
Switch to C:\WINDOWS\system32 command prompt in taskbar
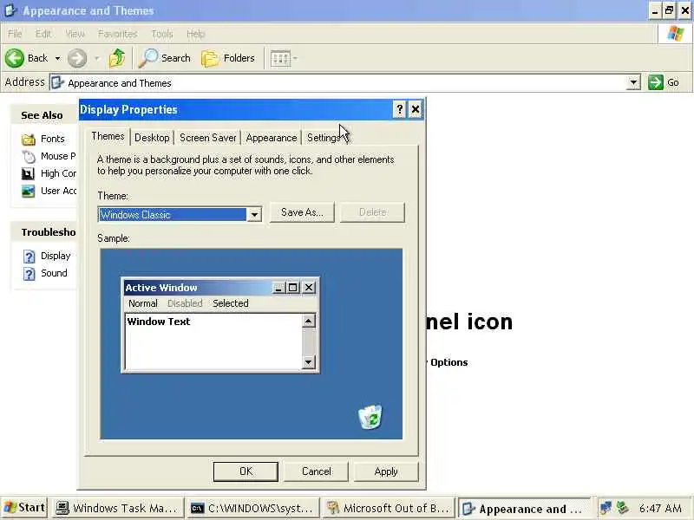click(253, 508)
